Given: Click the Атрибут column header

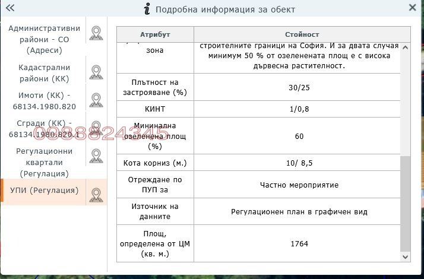Looking at the screenshot, I should 155,34.
